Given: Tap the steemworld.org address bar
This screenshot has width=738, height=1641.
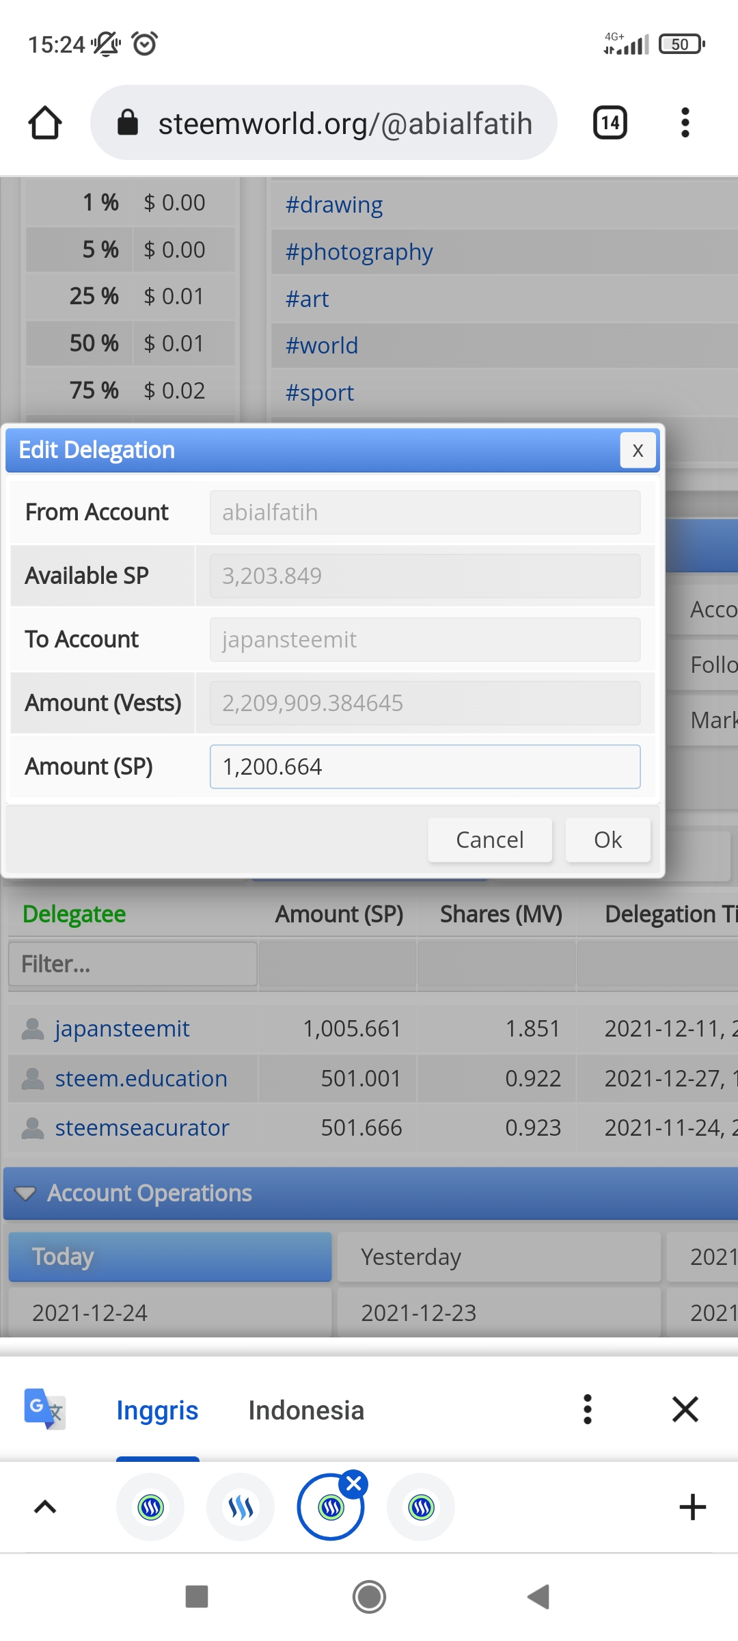Looking at the screenshot, I should (324, 123).
